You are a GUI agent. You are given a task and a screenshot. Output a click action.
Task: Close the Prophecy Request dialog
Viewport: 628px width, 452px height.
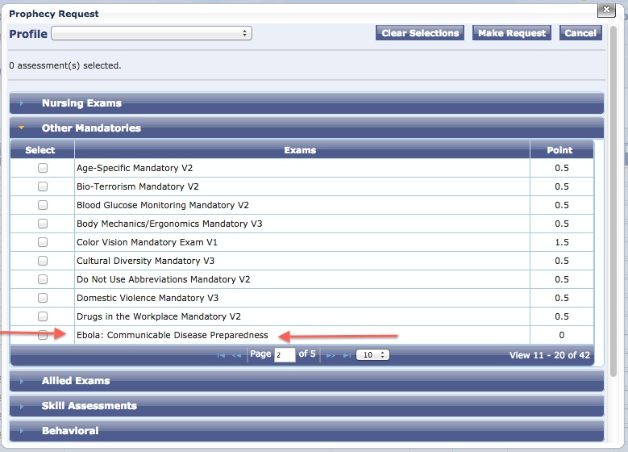pyautogui.click(x=606, y=10)
